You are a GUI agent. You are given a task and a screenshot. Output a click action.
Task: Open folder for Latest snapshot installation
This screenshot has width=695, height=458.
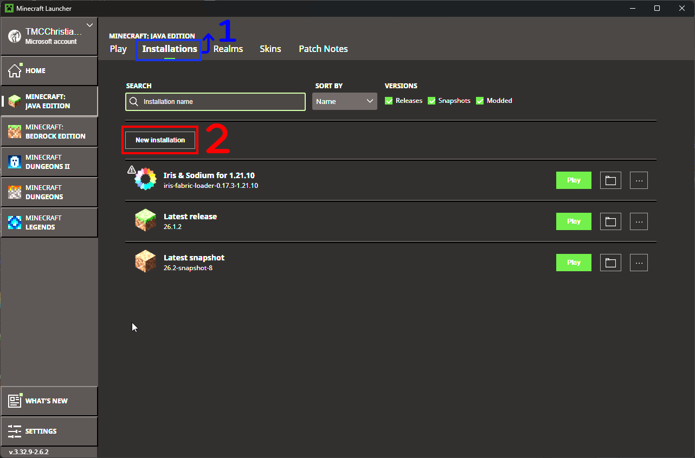coord(610,263)
